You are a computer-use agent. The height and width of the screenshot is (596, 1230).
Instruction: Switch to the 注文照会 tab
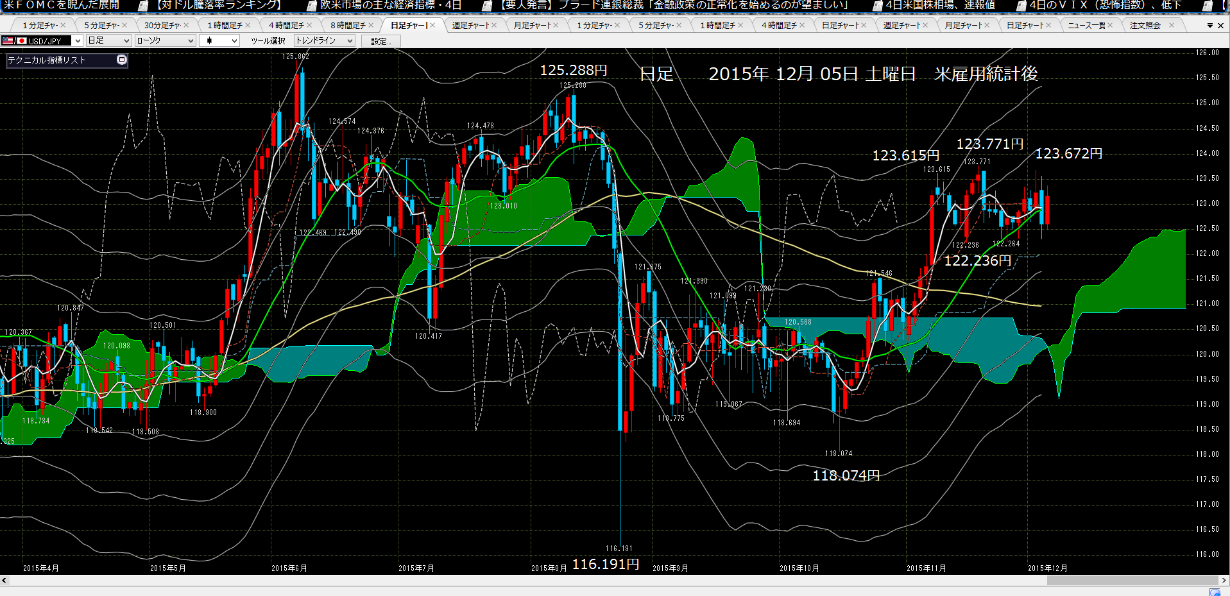coord(1145,25)
